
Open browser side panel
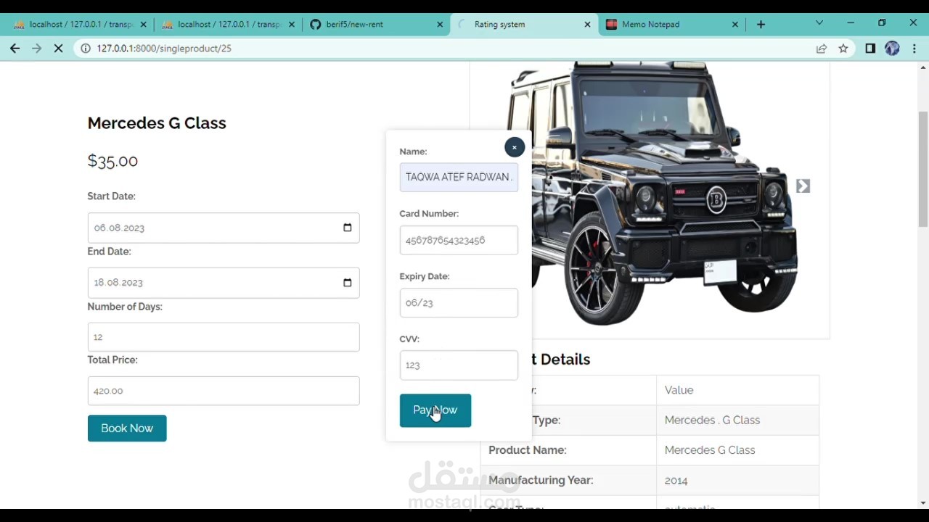point(870,49)
